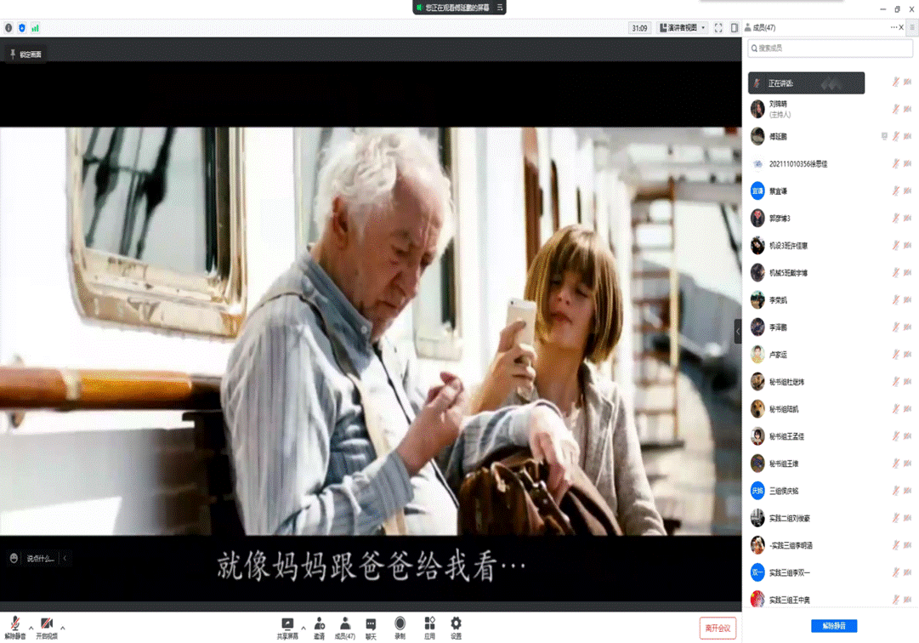Click the meeting info icon at top-left
Screen dimensions: 919x643
click(x=9, y=28)
